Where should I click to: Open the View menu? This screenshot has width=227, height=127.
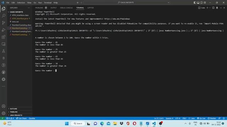pyautogui.click(x=29, y=2)
